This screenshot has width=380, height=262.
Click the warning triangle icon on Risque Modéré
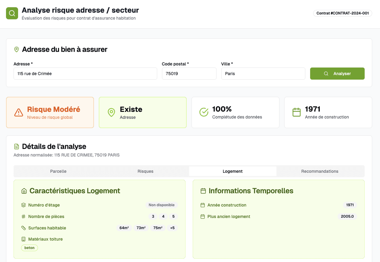pos(19,112)
